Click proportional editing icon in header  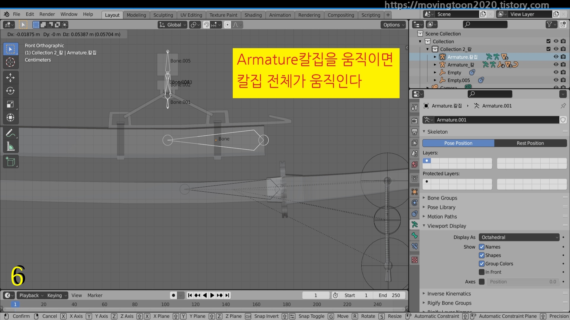pyautogui.click(x=227, y=25)
